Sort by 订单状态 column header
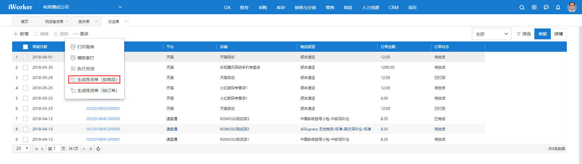 pyautogui.click(x=442, y=47)
